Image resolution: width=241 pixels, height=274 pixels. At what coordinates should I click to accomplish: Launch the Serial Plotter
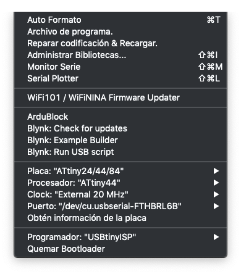pyautogui.click(x=120, y=78)
